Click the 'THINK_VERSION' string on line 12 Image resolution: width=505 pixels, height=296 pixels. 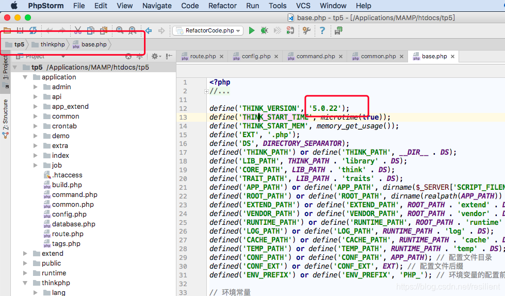pos(269,108)
